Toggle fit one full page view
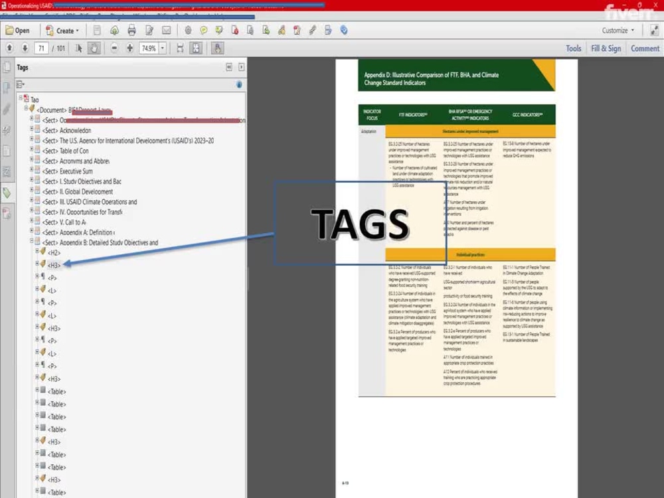Viewport: 664px width, 498px height. click(x=196, y=48)
